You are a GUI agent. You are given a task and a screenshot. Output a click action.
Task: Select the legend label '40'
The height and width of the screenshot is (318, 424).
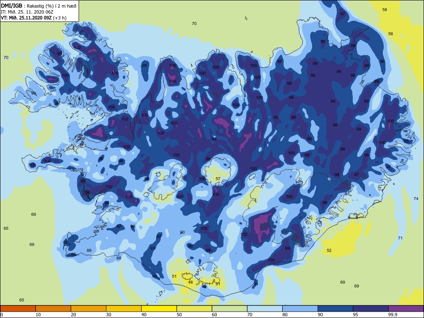click(x=144, y=315)
